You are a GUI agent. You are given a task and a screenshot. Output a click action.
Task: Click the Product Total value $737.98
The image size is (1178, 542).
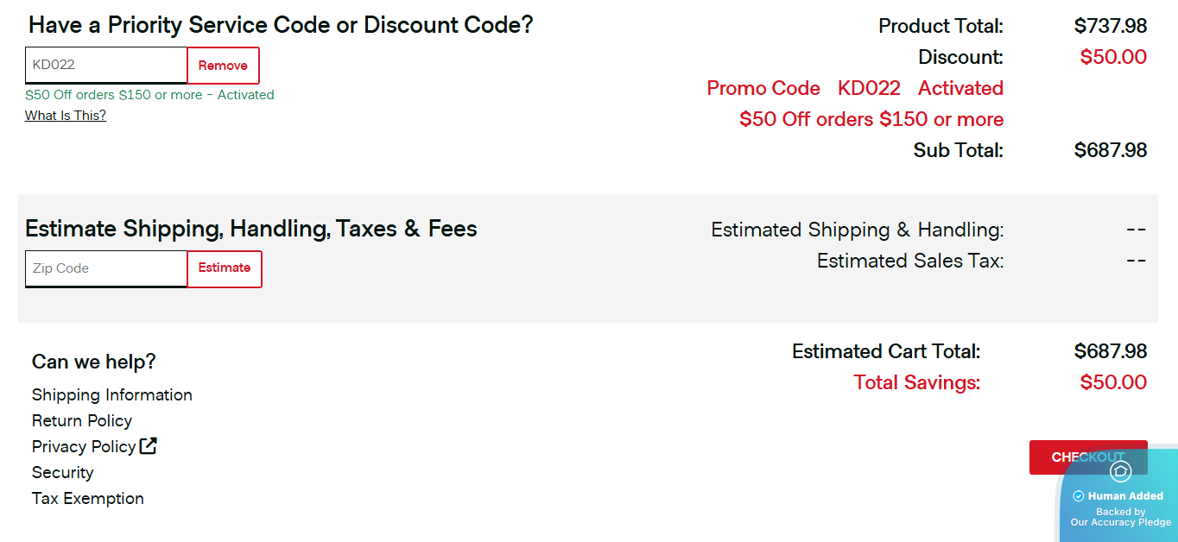[1111, 26]
